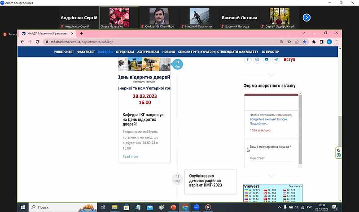The image size is (359, 212).
Task: Click the browser reload button
Action: point(38,42)
